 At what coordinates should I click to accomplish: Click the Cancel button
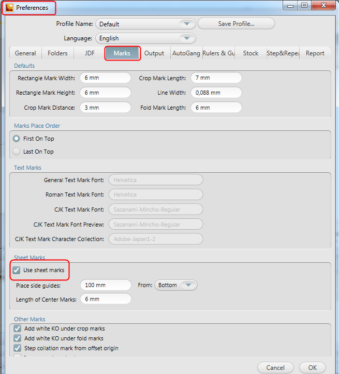click(275, 368)
